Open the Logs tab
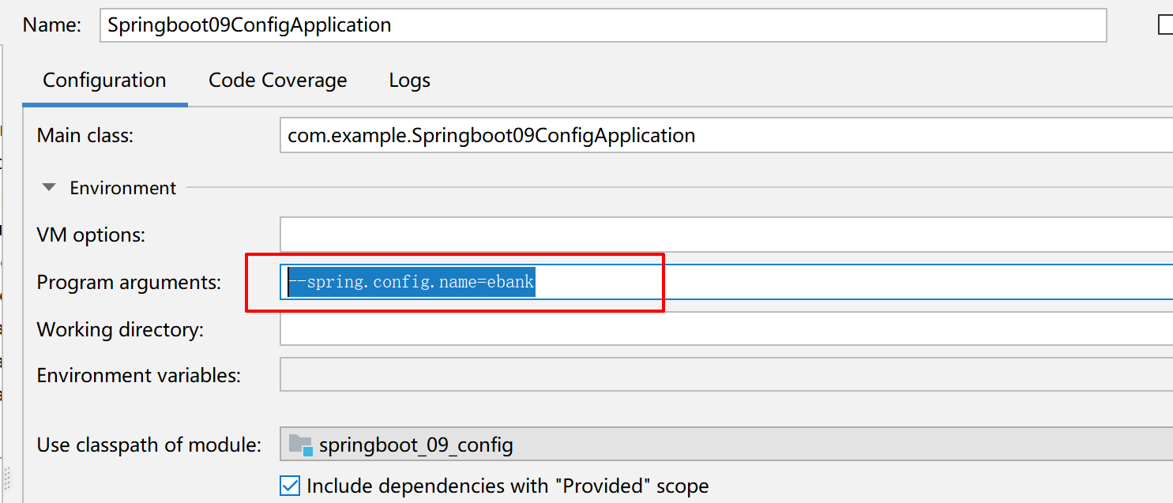 point(410,81)
